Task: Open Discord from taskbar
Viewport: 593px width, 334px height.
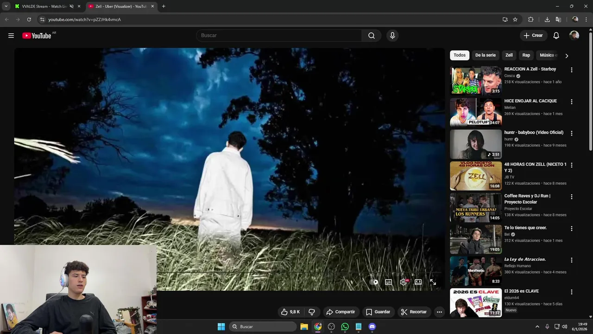Action: (372, 327)
